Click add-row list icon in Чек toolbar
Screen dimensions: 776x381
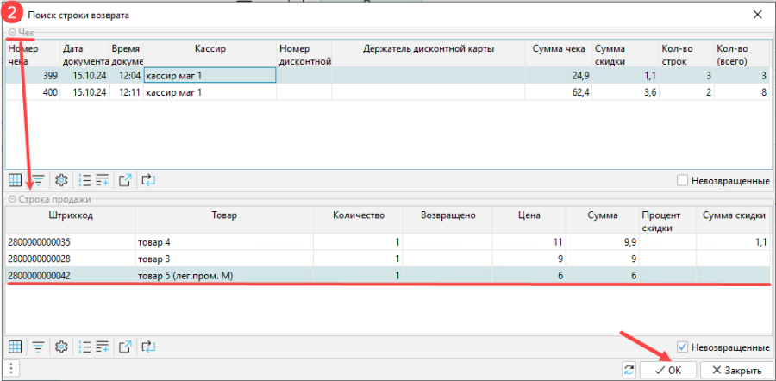[x=103, y=180]
